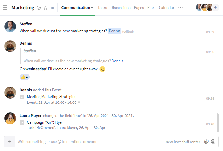Click the Dennis mention in quoted message

click(x=118, y=61)
